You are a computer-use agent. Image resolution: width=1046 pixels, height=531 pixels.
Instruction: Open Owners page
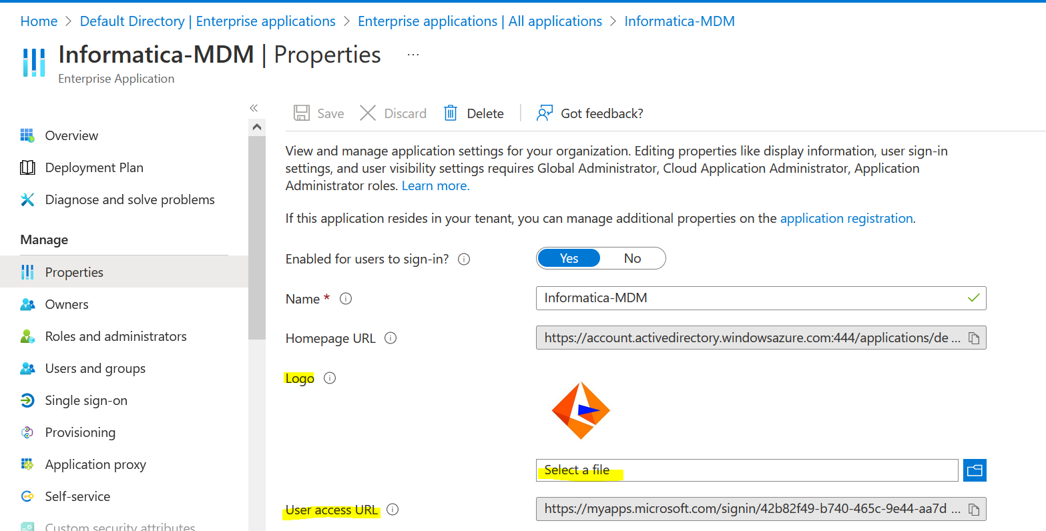click(67, 304)
